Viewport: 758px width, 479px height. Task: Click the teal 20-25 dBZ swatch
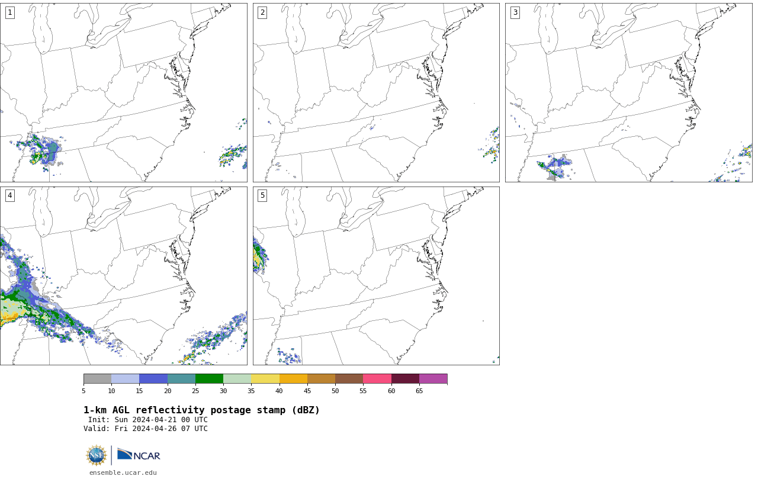coord(181,379)
